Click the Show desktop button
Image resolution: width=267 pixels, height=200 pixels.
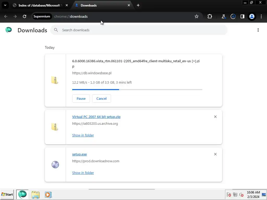pyautogui.click(x=264, y=195)
